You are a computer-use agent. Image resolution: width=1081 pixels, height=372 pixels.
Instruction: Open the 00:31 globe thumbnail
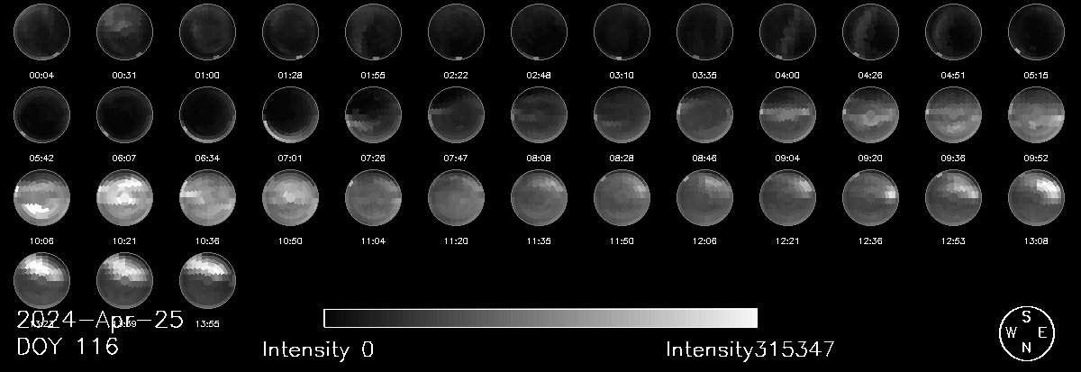pos(124,32)
